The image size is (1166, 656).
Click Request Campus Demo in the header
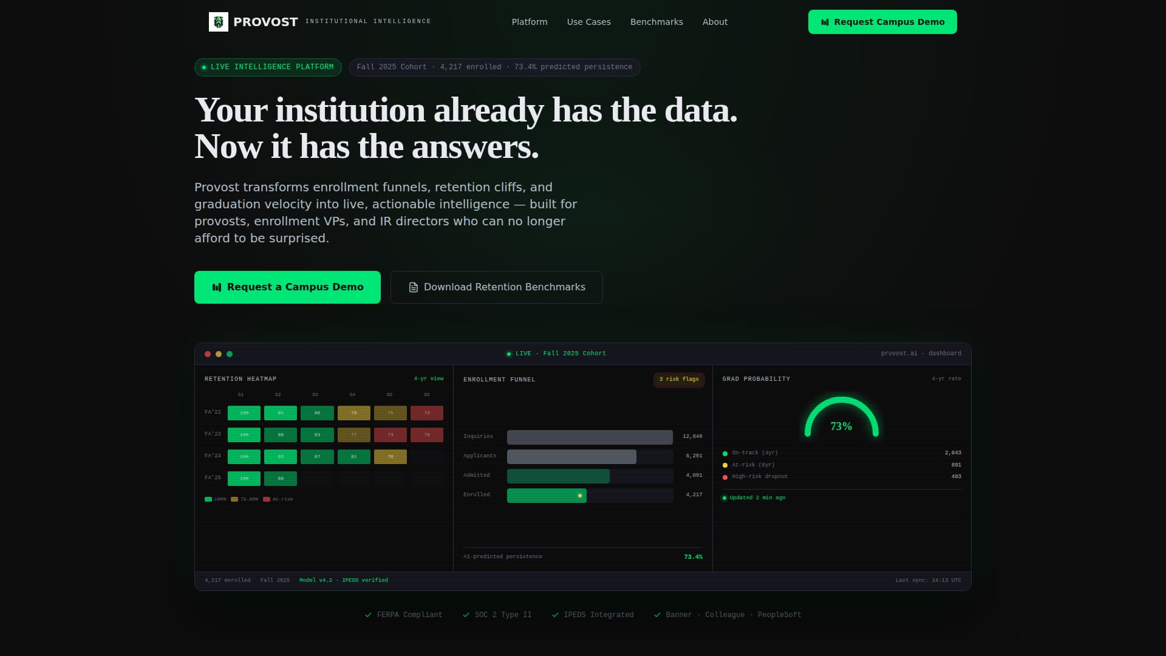tap(882, 22)
